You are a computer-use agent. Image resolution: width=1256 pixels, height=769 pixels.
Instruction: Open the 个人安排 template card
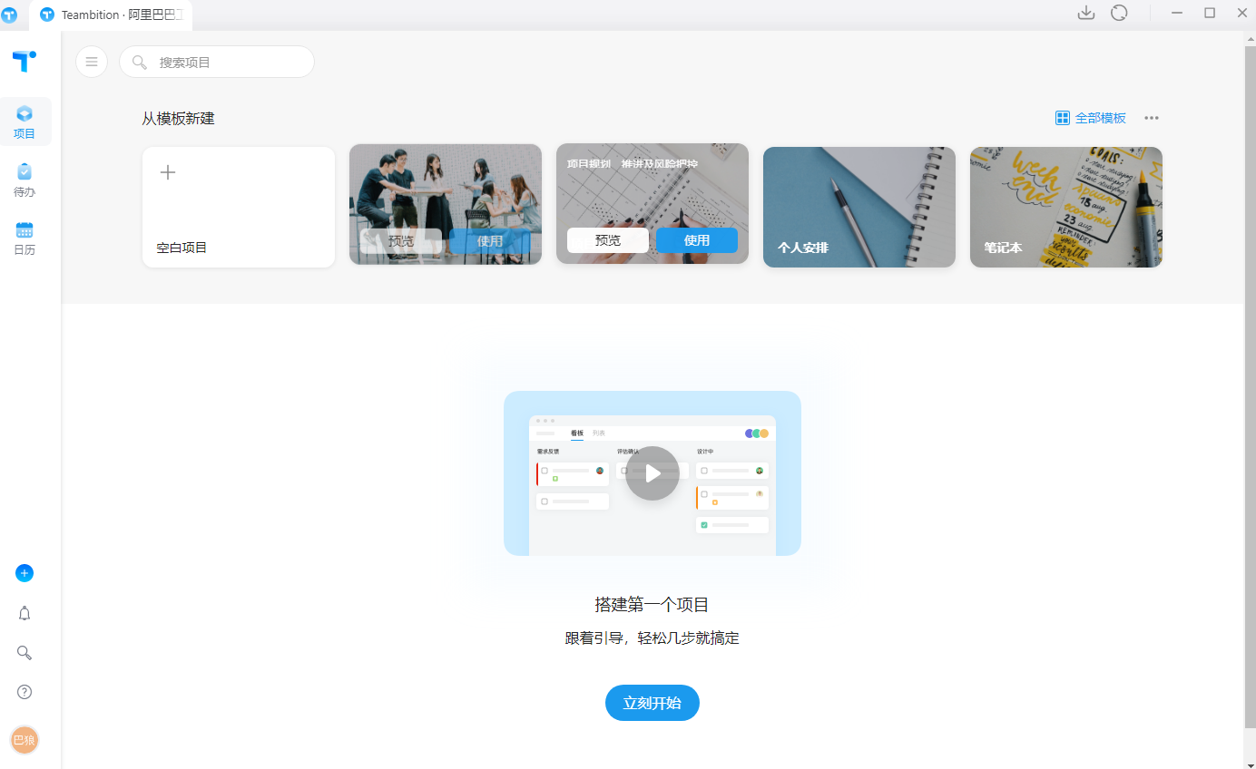(x=859, y=207)
